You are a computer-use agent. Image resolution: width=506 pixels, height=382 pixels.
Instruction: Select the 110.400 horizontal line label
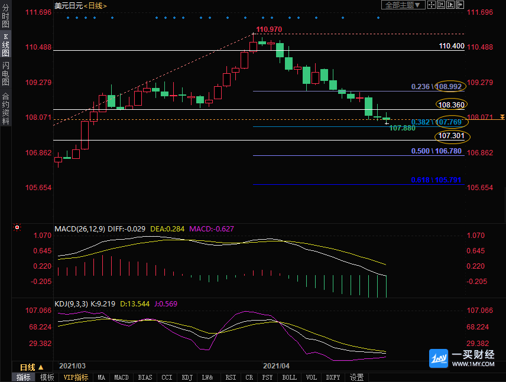pos(452,46)
